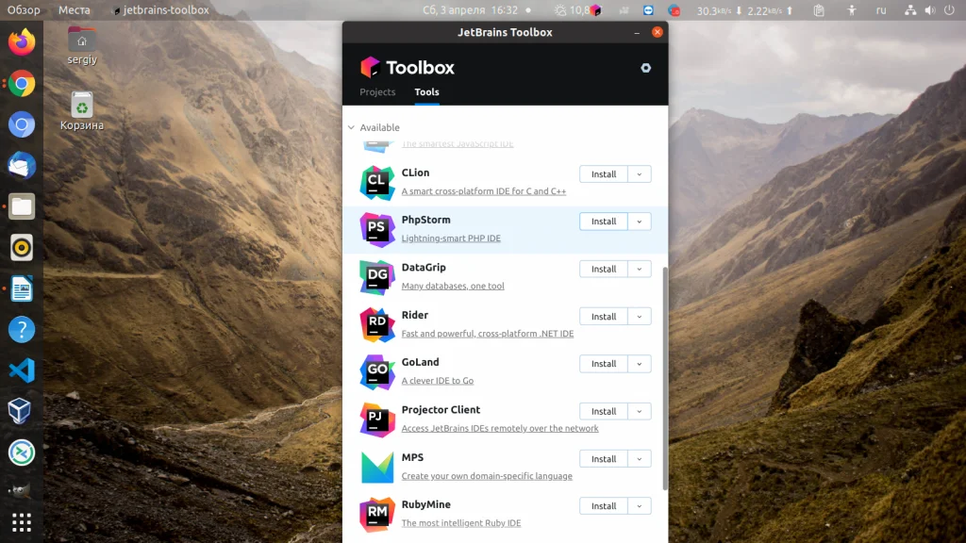
Task: Open CLion install options dropdown arrow
Action: click(640, 174)
